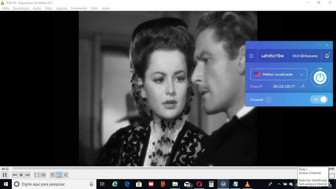The image size is (336, 189).
Task: Open the Ajuda menu
Action: tap(106, 8)
